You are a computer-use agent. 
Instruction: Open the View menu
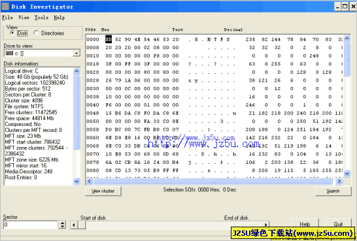coord(24,18)
